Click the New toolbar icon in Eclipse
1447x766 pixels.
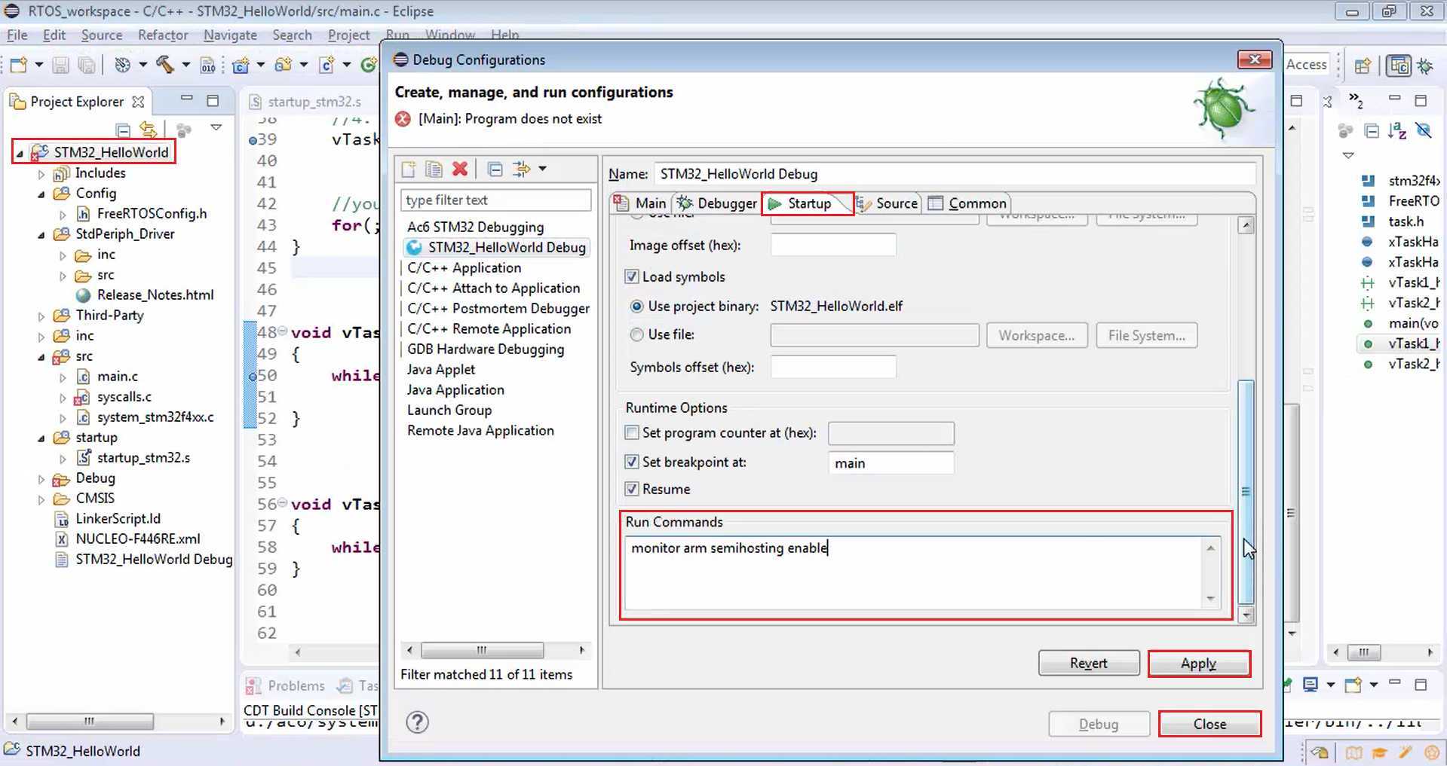pos(19,66)
